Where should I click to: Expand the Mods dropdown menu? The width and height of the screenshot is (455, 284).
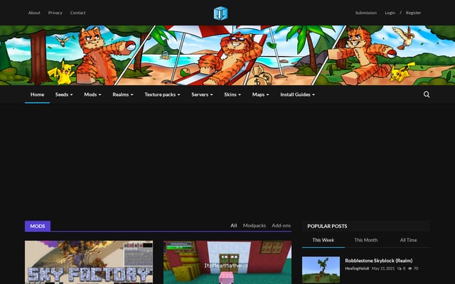pyautogui.click(x=92, y=94)
